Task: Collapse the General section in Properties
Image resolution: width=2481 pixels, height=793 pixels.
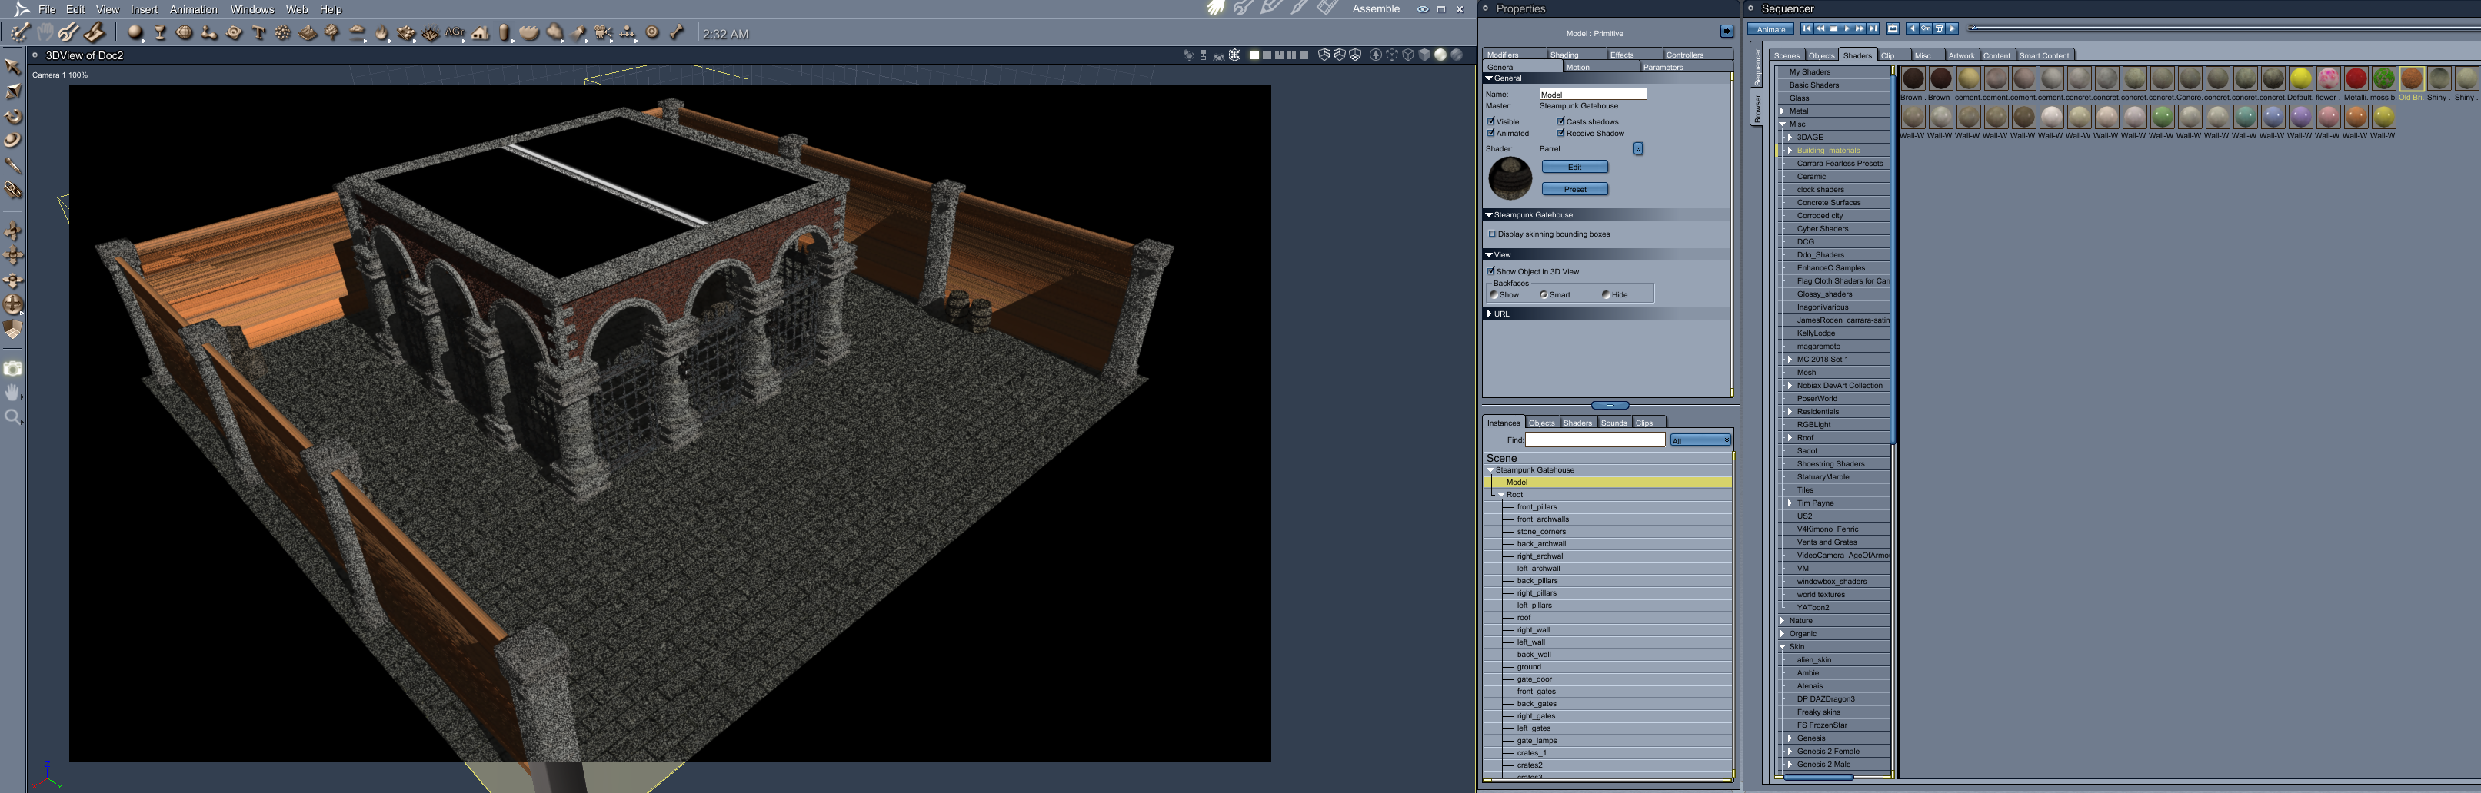Action: (1489, 78)
